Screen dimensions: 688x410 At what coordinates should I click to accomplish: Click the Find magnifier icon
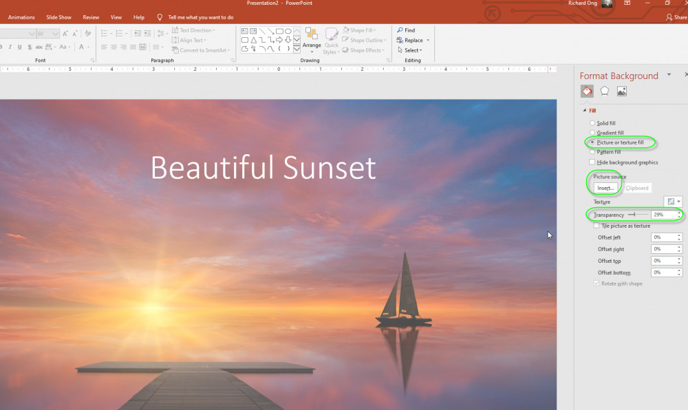tap(400, 30)
